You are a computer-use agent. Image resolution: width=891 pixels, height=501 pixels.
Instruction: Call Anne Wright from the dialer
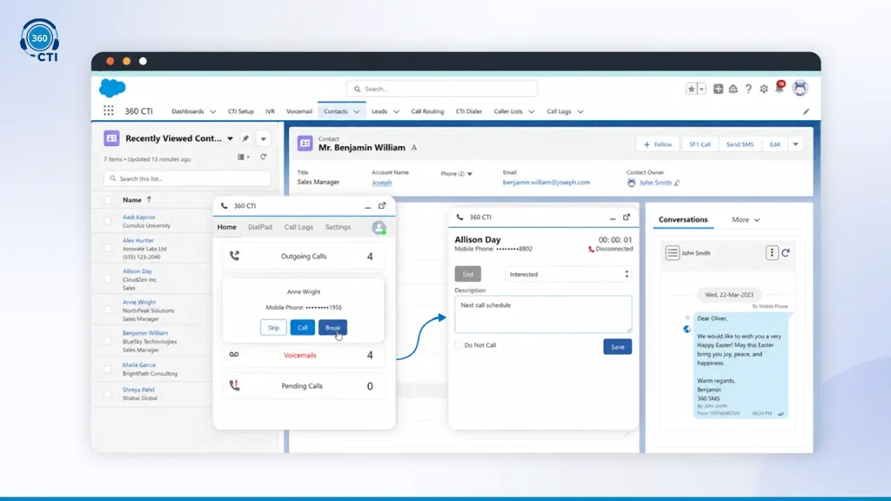pos(302,327)
